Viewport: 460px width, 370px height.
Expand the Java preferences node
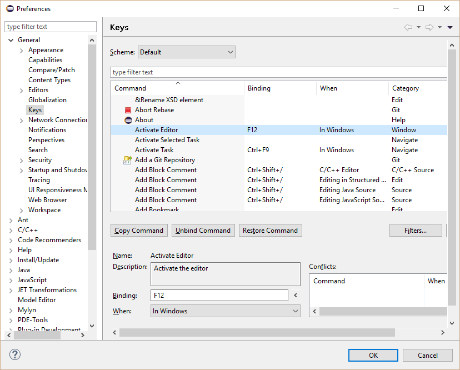point(11,270)
